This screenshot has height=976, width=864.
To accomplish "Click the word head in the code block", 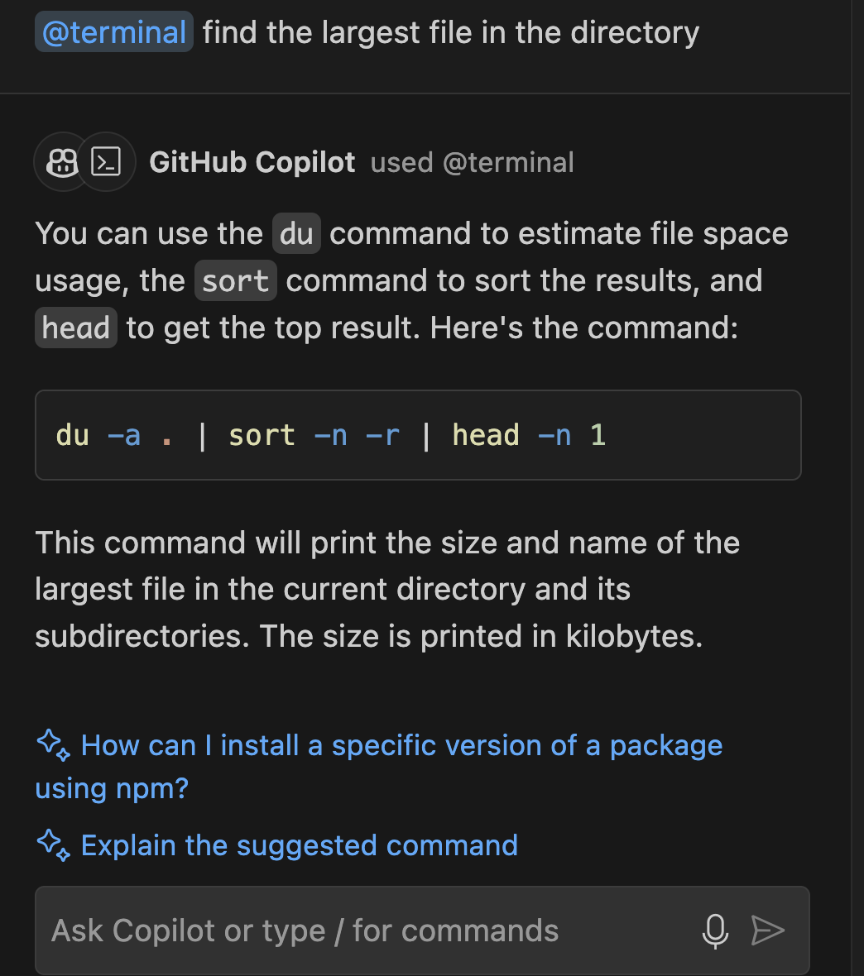I will coord(486,435).
